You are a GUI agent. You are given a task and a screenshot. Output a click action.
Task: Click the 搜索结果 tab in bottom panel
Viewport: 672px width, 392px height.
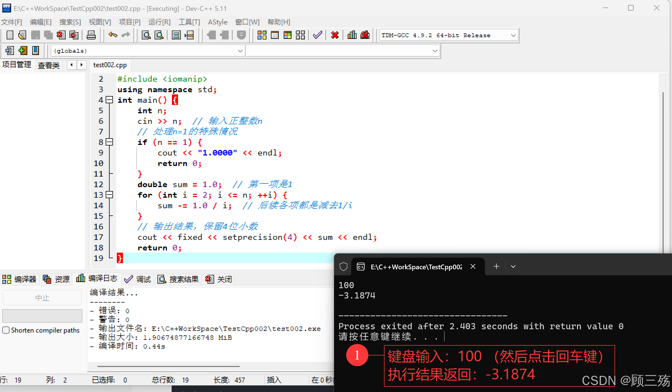[x=178, y=279]
